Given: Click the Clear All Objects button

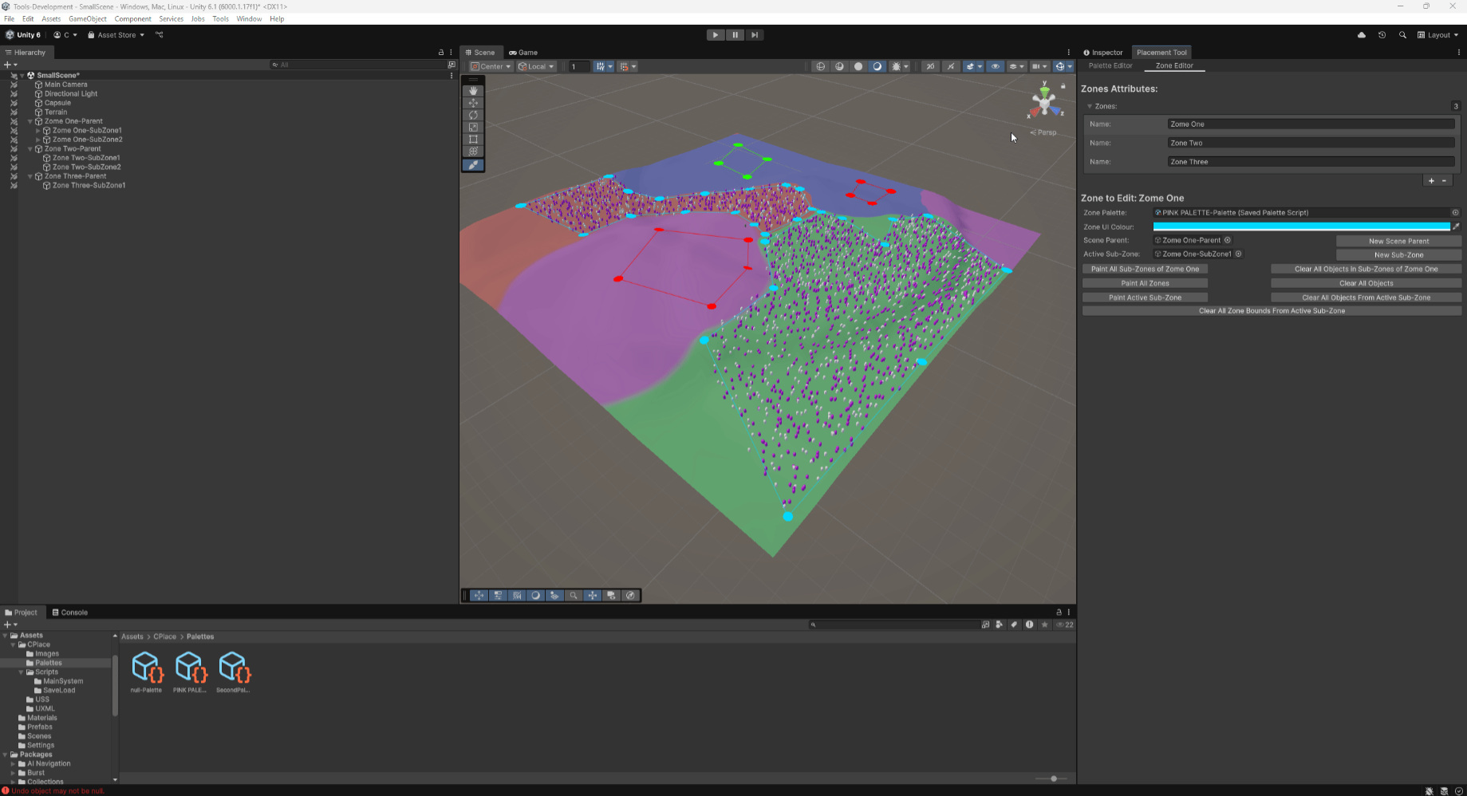Looking at the screenshot, I should tap(1366, 283).
